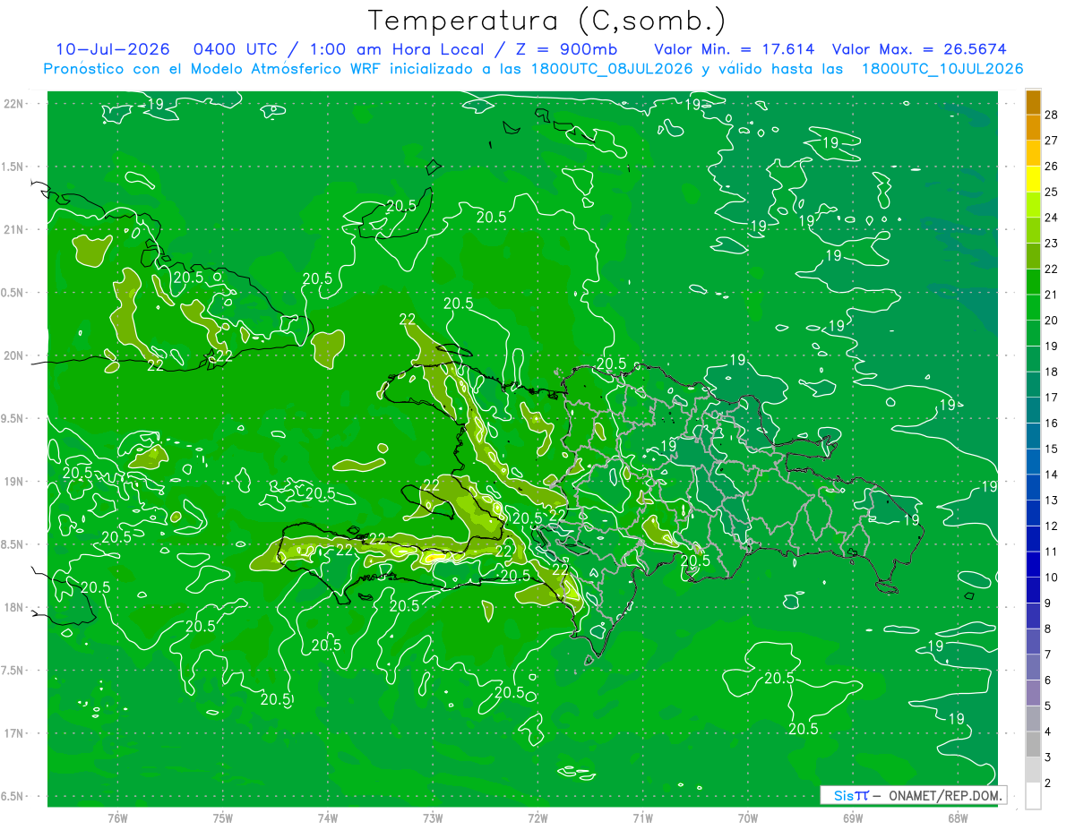Screen dimensions: 1075x830
Task: Click the '68W' longitude axis label
Action: tap(958, 817)
